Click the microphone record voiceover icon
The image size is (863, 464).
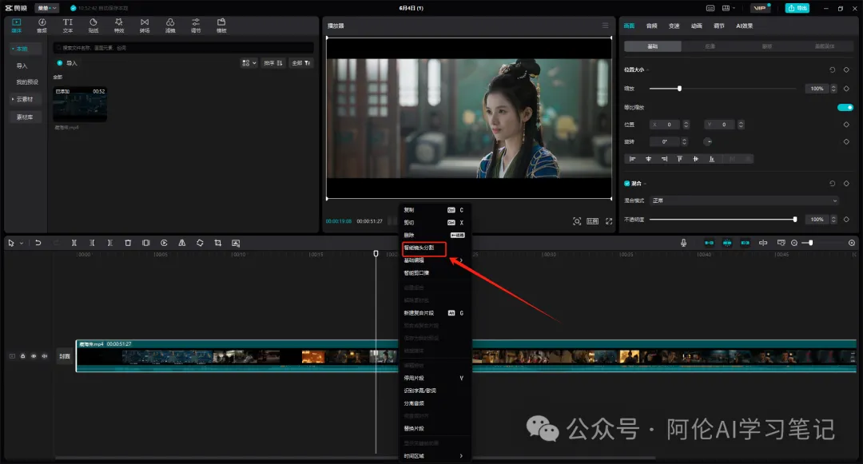(683, 243)
